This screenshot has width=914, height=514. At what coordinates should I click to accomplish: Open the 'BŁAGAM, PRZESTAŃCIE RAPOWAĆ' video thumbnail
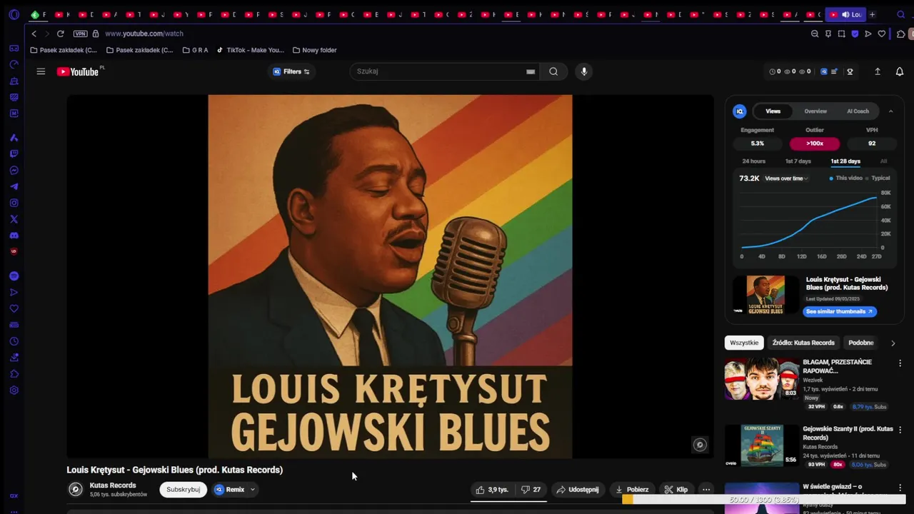(x=762, y=378)
